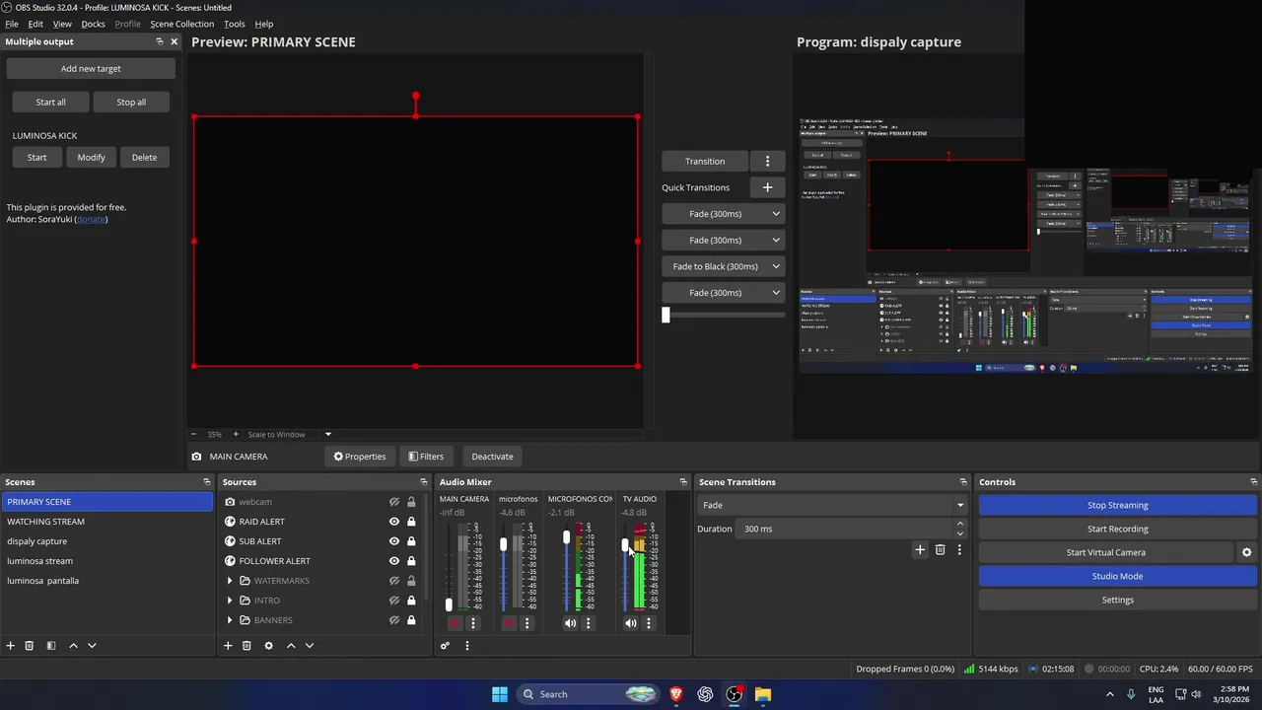Viewport: 1262px width, 710px height.
Task: Hide the RAID ALERT source
Action: click(x=394, y=522)
